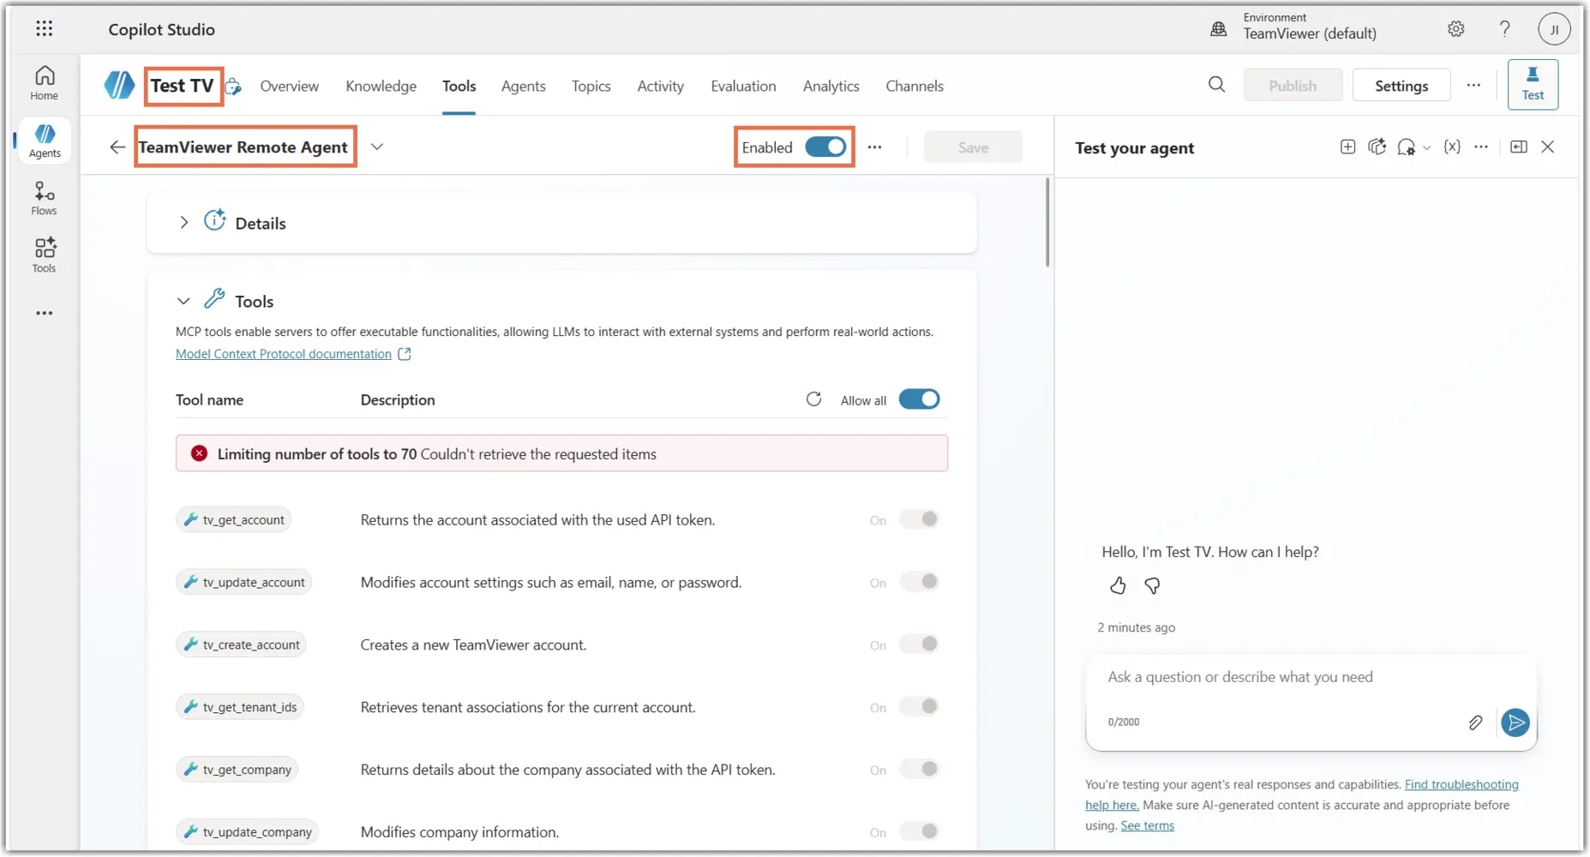Open the Evaluation tab
Screen dimensions: 1590x857
coord(744,86)
